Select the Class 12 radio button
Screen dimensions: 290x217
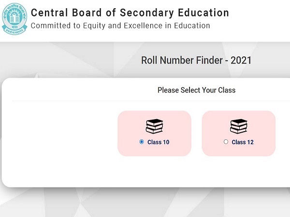point(226,142)
